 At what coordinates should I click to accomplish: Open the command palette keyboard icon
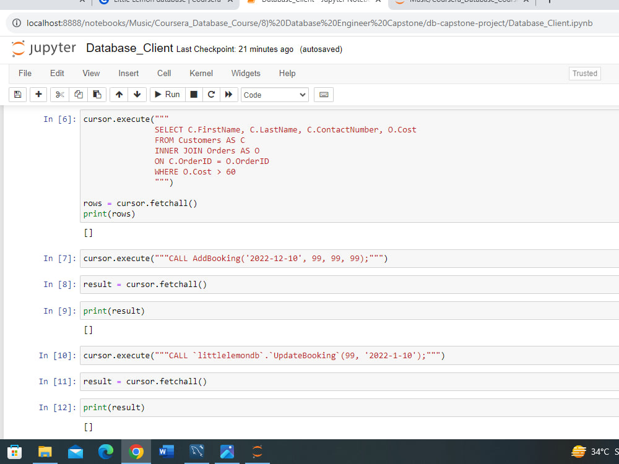[323, 94]
